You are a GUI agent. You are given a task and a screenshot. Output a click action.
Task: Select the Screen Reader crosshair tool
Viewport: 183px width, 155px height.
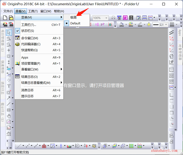point(9,50)
